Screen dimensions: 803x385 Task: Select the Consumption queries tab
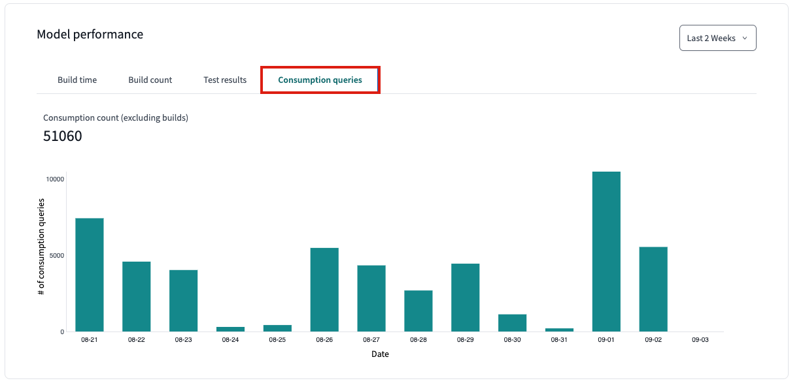(320, 80)
